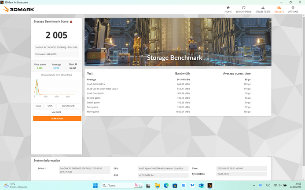
Task: Go to the Home tab
Action: (228, 9)
